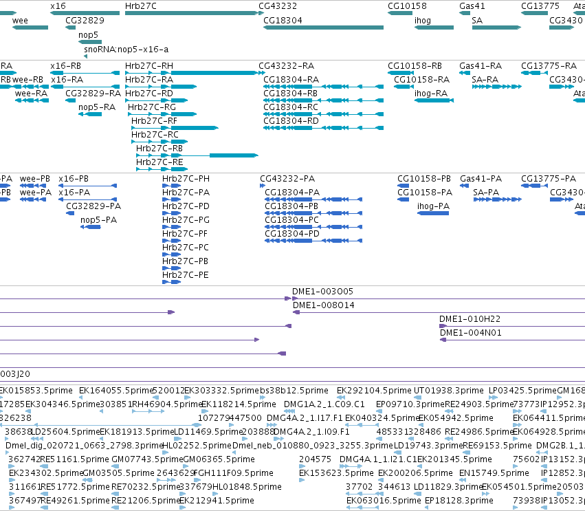The image size is (585, 511).
Task: Select the wee gene label
Action: coord(20,21)
